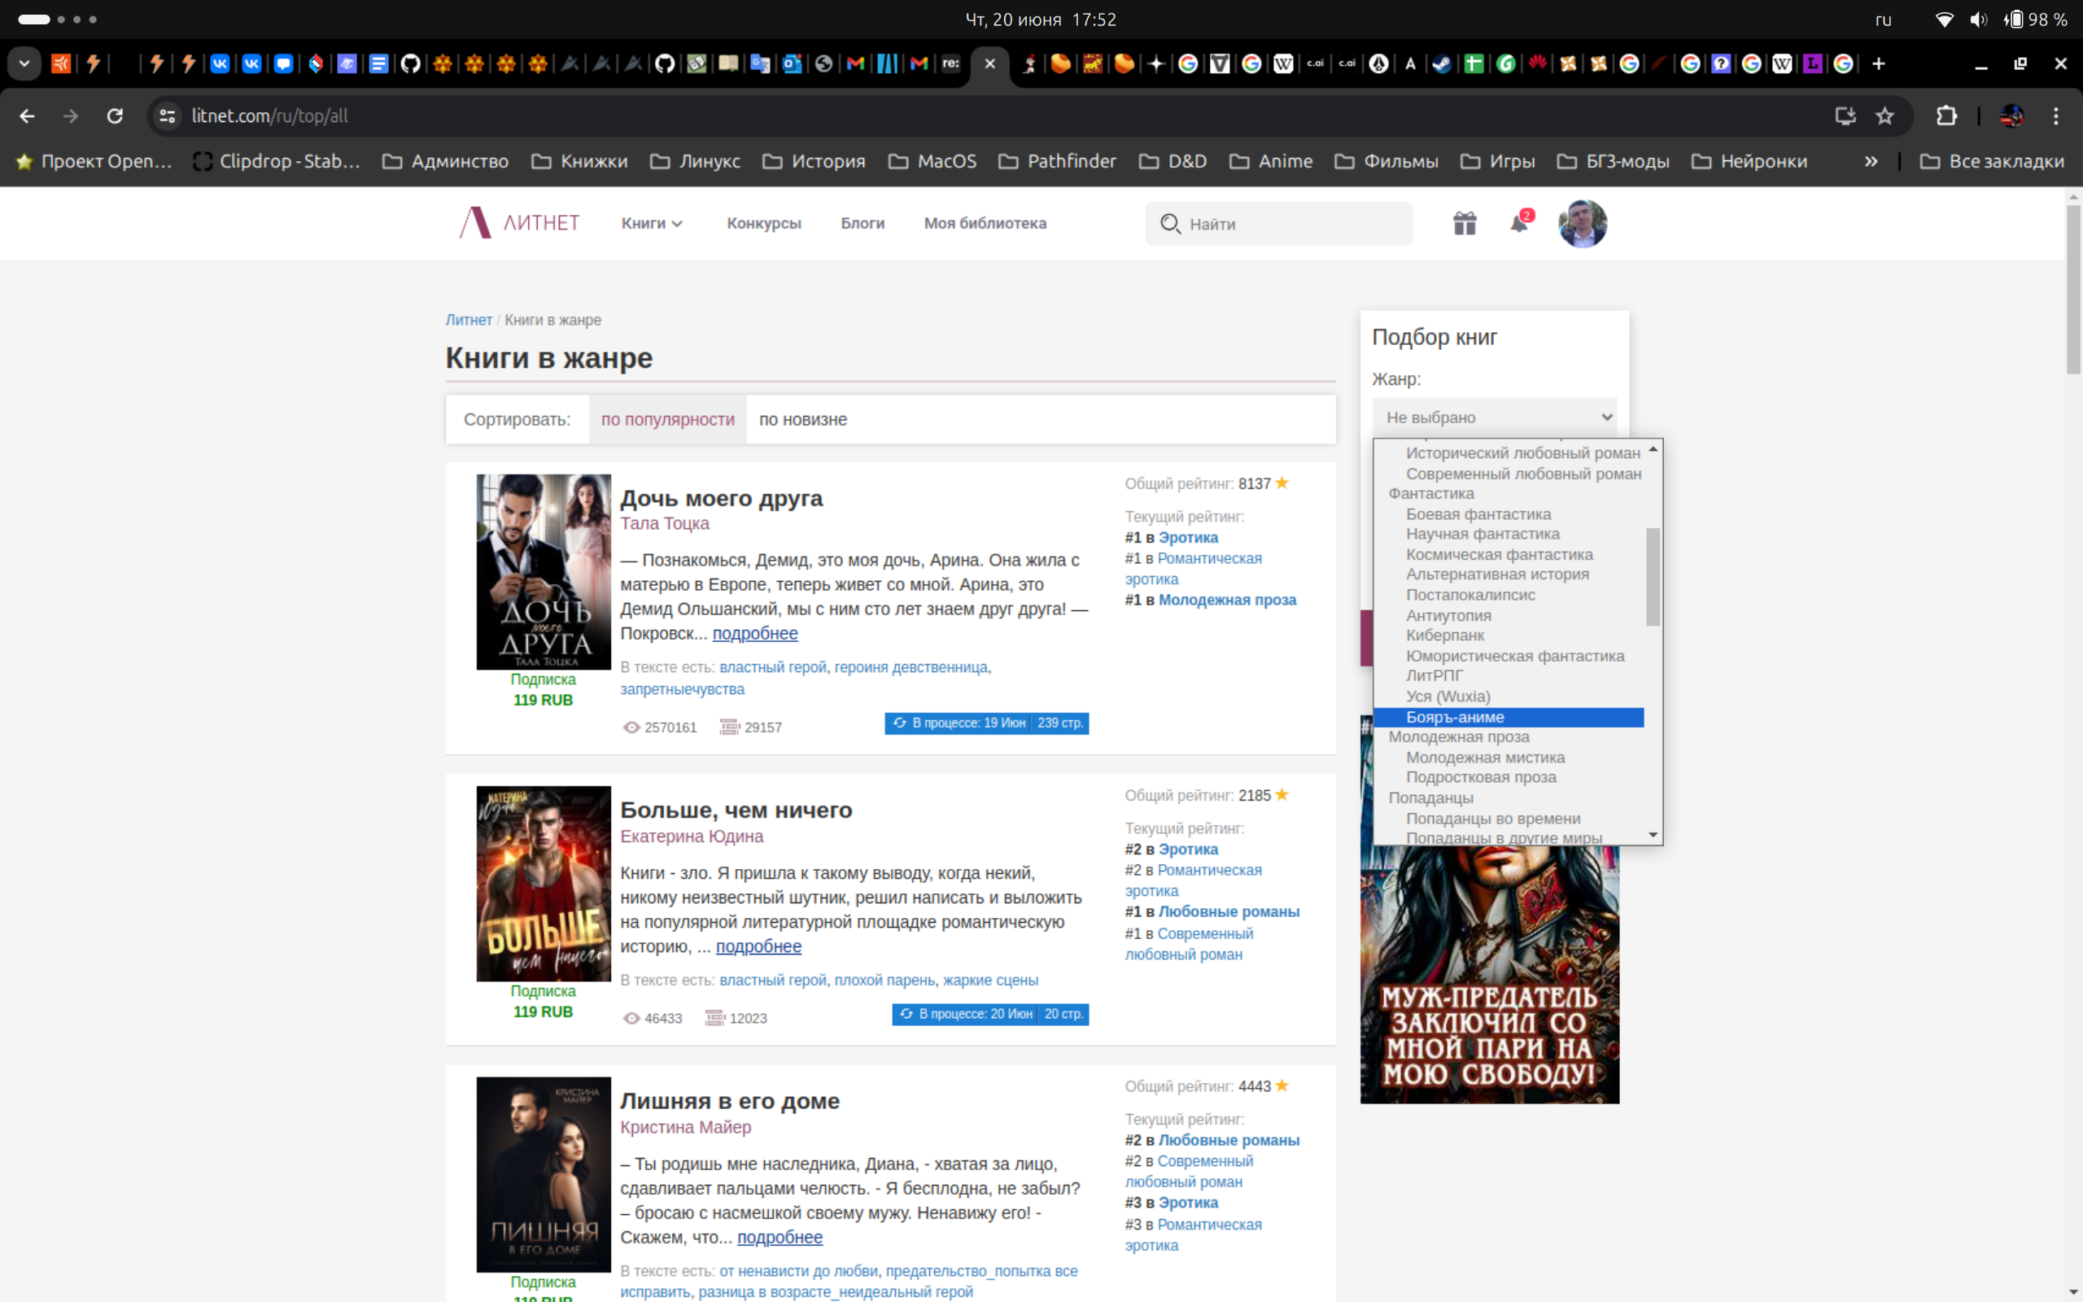Follow the Литнет breadcrumb link

[468, 320]
